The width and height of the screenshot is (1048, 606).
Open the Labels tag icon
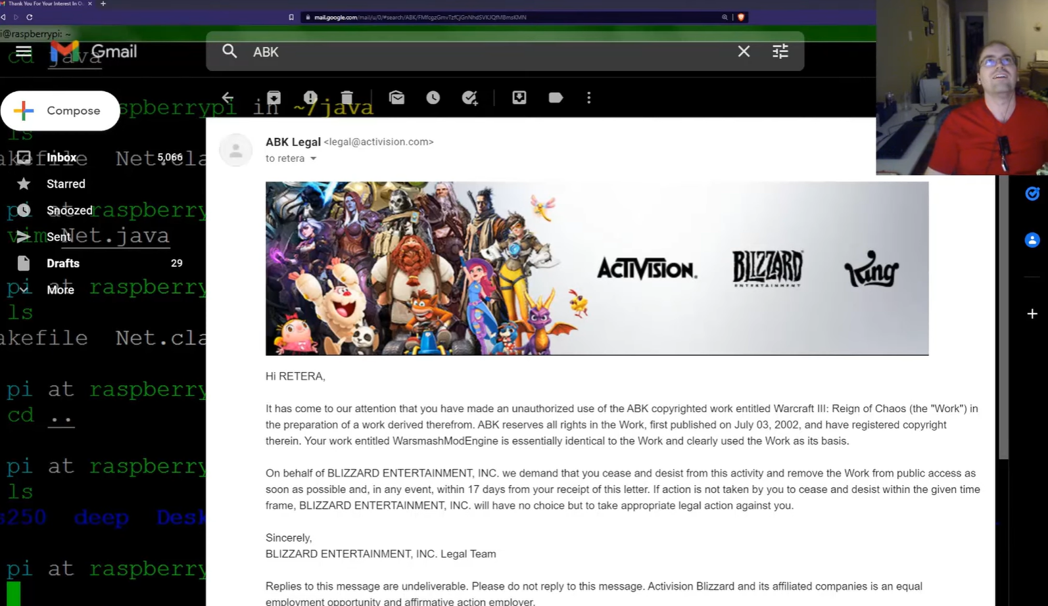pos(556,98)
